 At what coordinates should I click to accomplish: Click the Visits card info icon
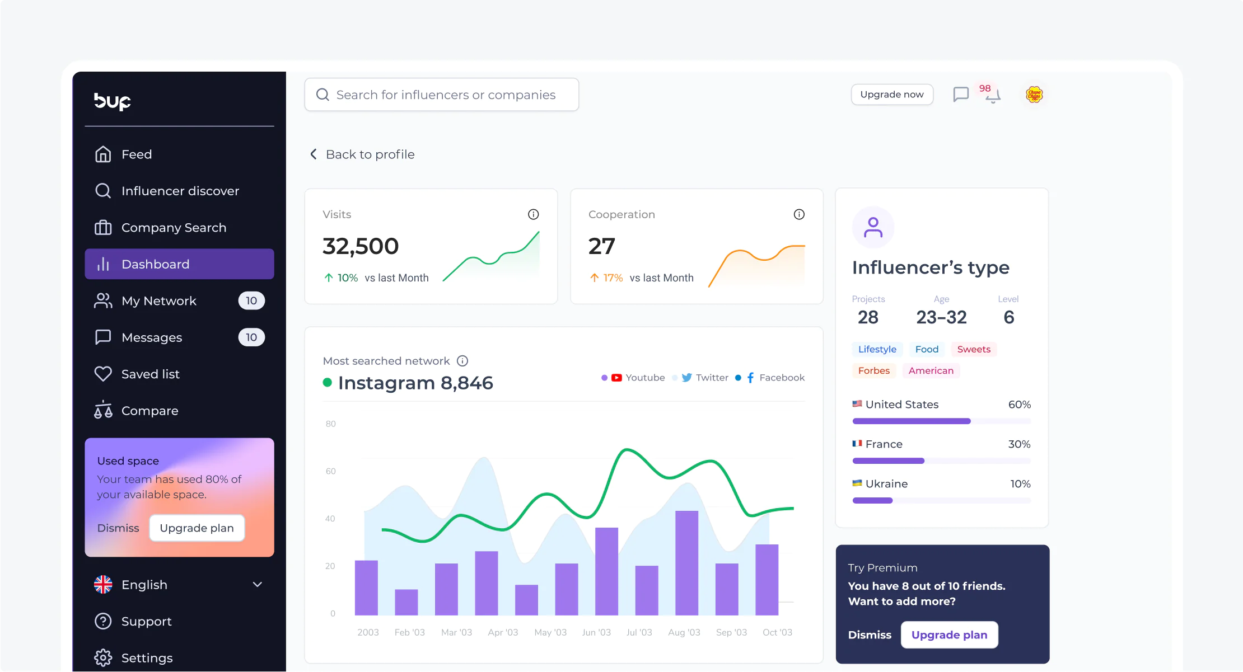[x=534, y=214]
